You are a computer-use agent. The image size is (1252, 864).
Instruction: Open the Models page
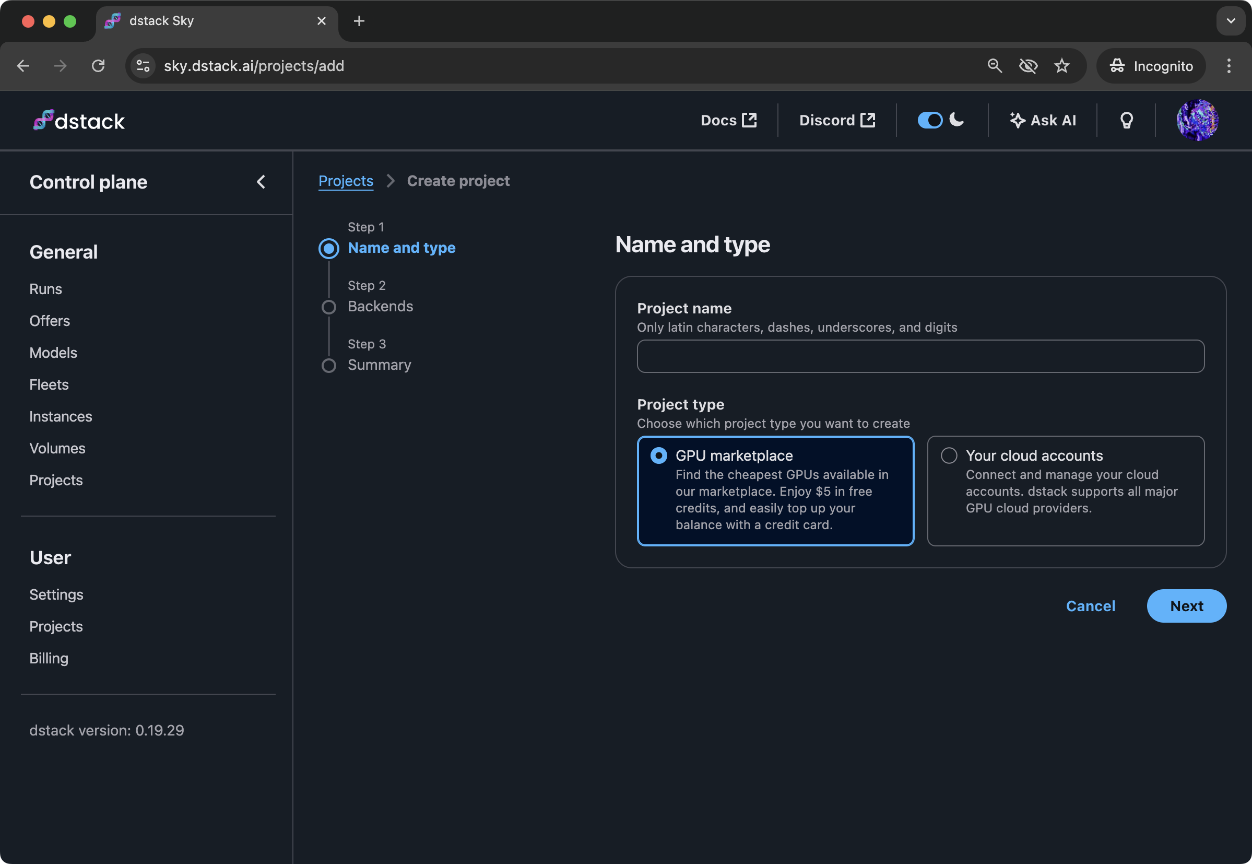pos(53,353)
